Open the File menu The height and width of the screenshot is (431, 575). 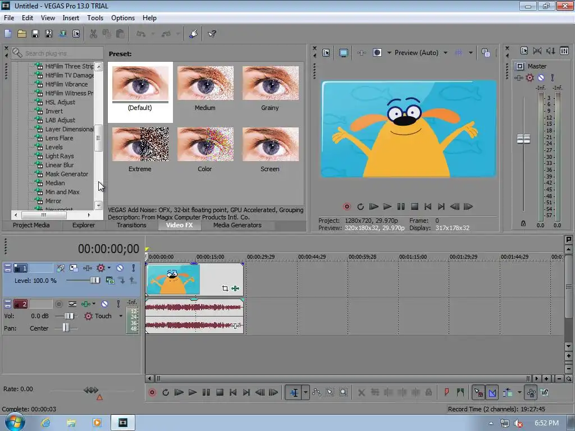(x=9, y=17)
